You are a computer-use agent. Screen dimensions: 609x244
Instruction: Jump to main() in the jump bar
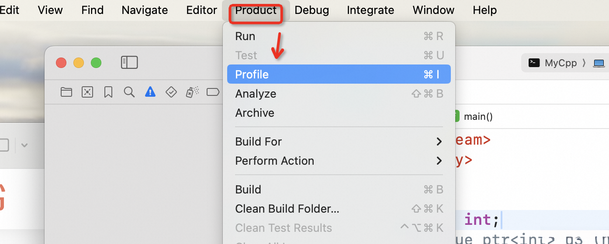(478, 117)
